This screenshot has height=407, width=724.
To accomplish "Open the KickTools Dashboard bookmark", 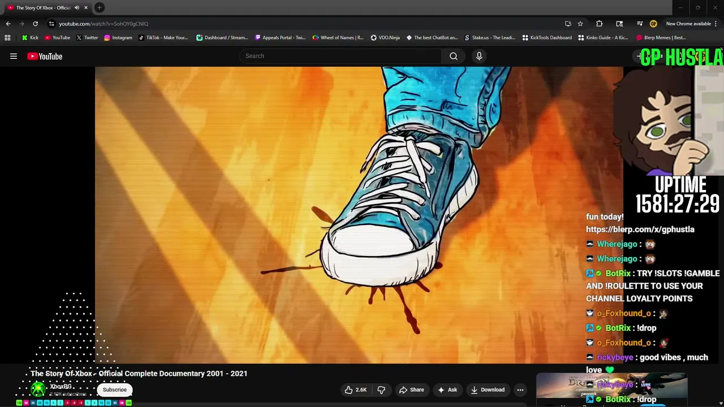I will click(x=547, y=38).
